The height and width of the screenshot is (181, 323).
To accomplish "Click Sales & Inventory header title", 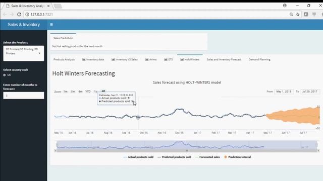I will (24, 25).
